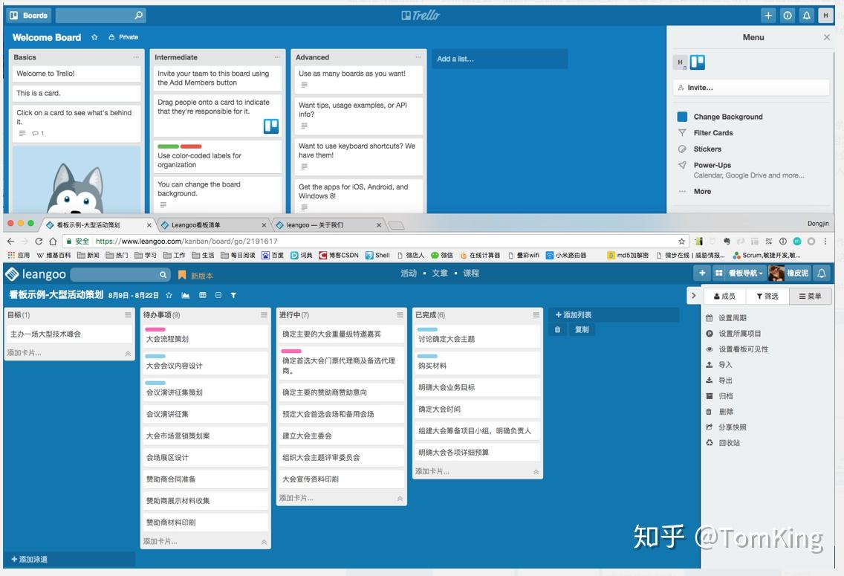844x576 pixels.
Task: Click leangoo search field
Action: (120, 274)
